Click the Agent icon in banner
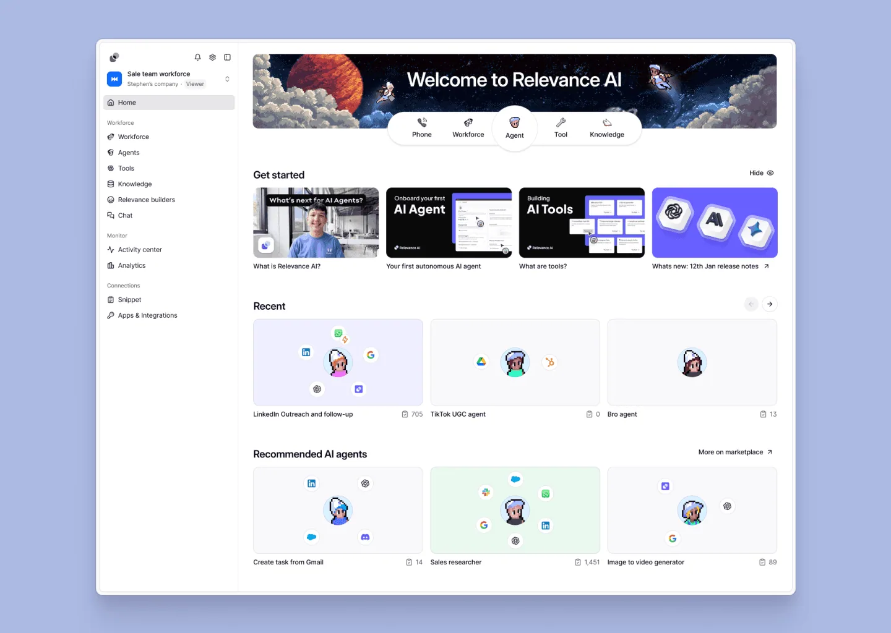Screen dimensions: 891x633 click(x=514, y=122)
